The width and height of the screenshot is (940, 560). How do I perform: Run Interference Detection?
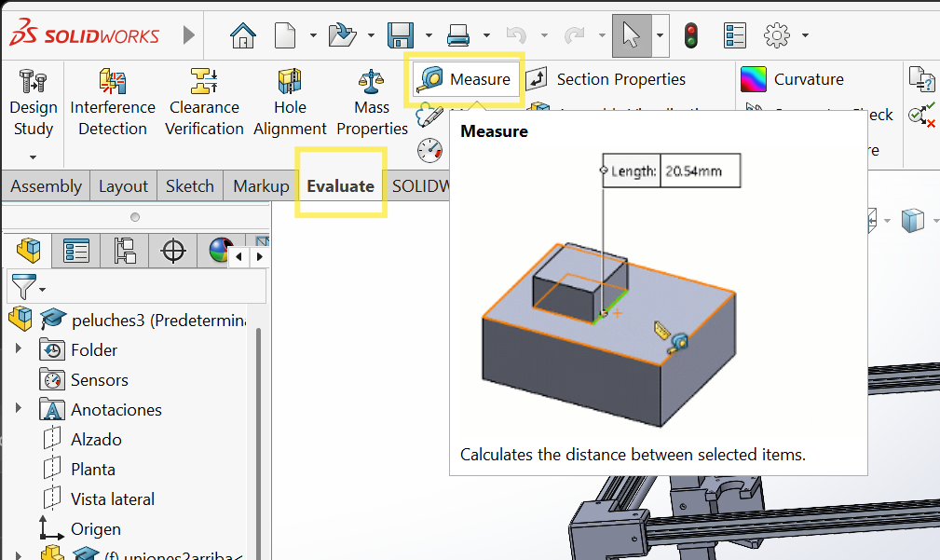coord(113,103)
